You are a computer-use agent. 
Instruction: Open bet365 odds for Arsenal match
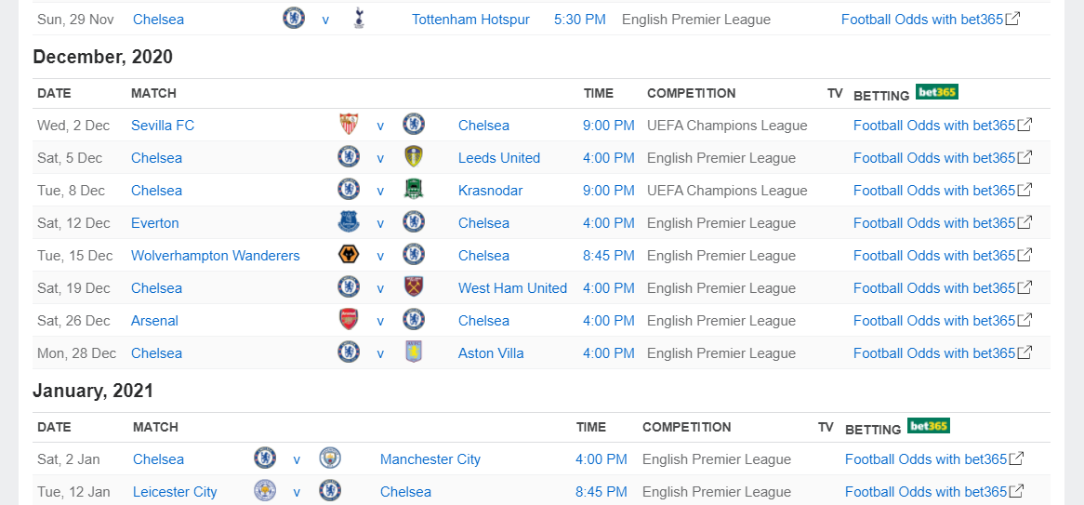tap(942, 321)
